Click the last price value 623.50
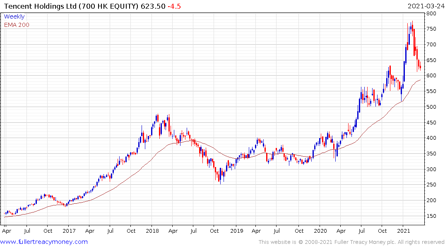445x248 pixels. click(x=153, y=6)
